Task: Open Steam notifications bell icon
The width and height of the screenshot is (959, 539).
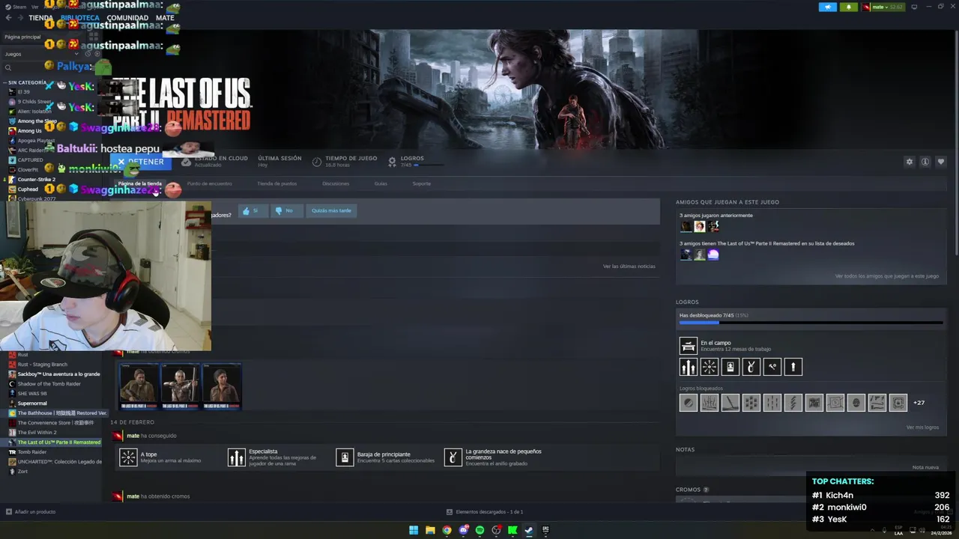Action: pos(849,7)
